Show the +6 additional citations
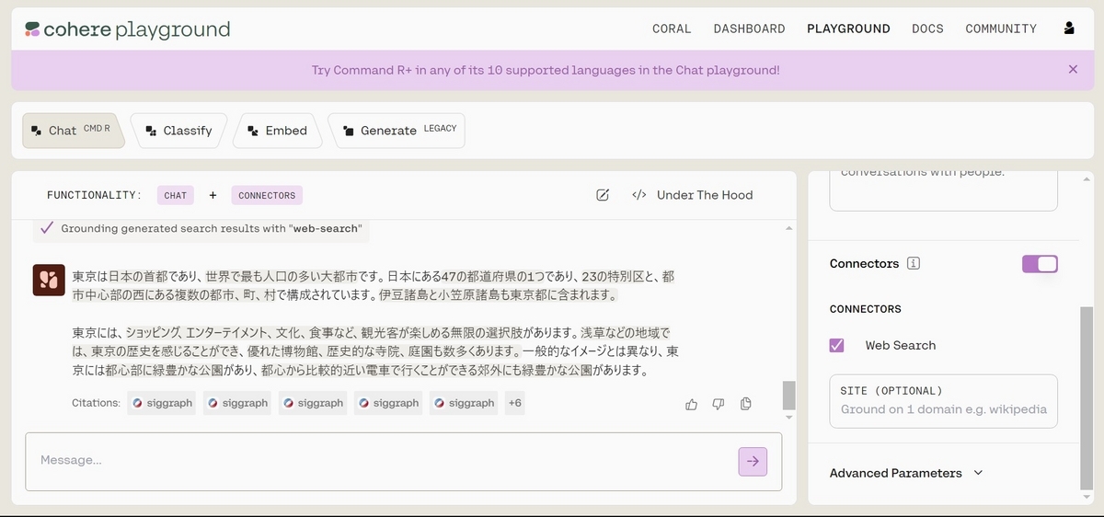1104x517 pixels. (x=515, y=403)
